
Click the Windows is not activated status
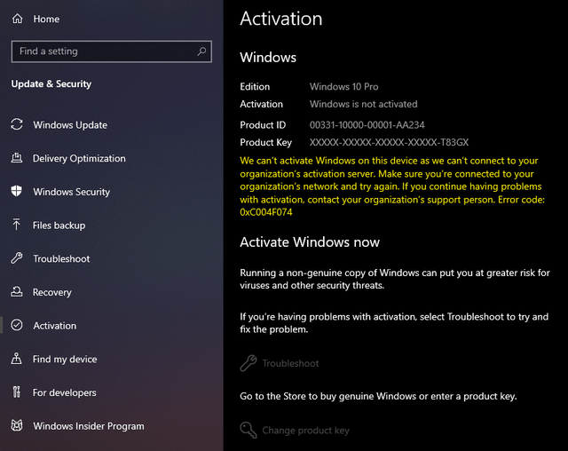pyautogui.click(x=363, y=105)
